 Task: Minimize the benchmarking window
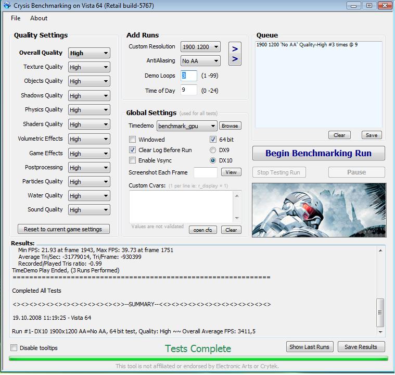click(354, 5)
